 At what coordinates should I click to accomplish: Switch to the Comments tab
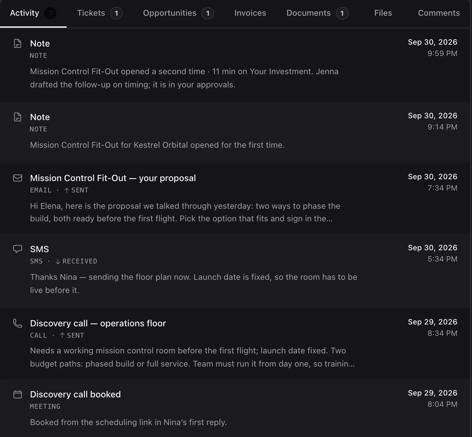coord(439,13)
